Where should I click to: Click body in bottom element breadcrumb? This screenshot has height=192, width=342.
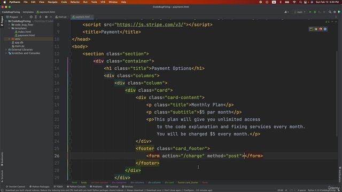coord(84,182)
